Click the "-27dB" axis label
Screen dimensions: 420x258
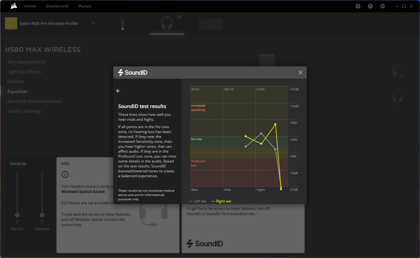click(294, 190)
